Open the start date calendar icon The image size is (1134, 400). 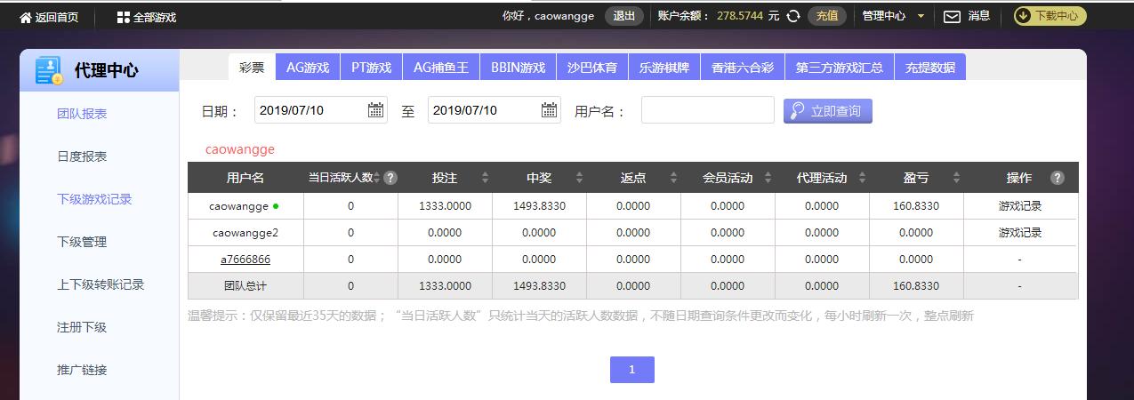pyautogui.click(x=376, y=110)
